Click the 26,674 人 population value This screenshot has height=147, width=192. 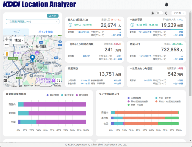coord(111,25)
